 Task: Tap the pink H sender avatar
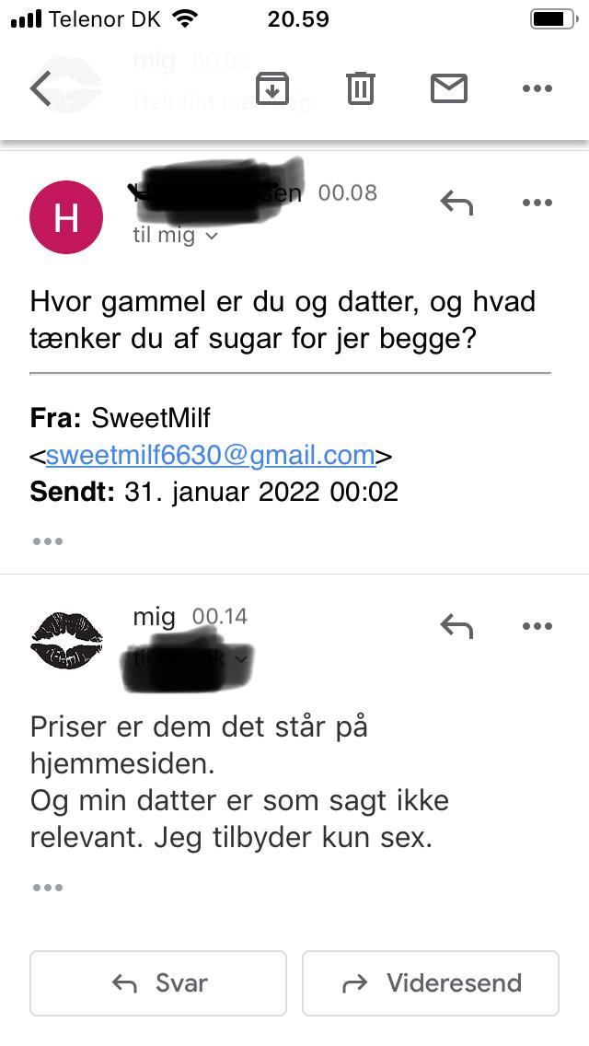[66, 217]
